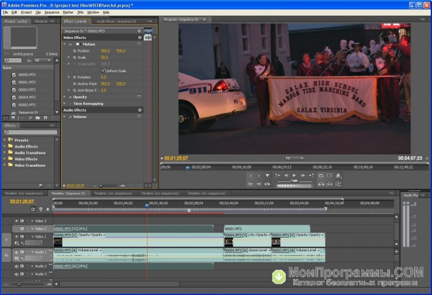Collapse the Motion effect properties
The width and height of the screenshot is (432, 295).
point(65,44)
